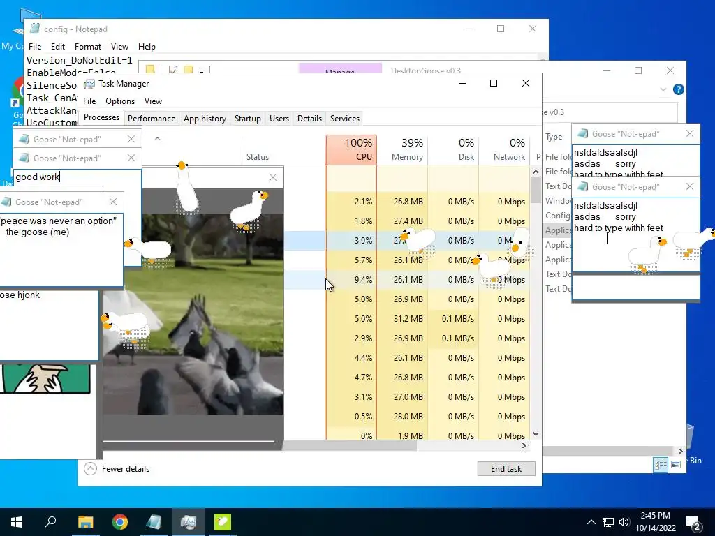Click the File Explorer help question-mark icon

(679, 89)
